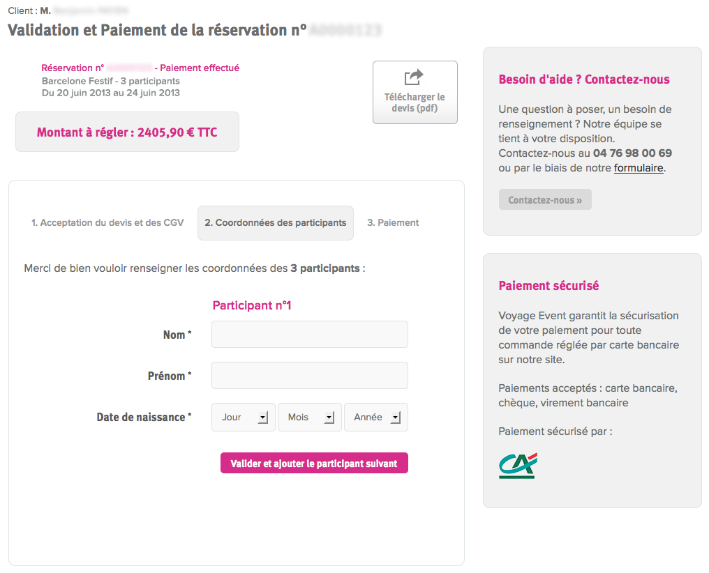Click Valider et ajouter le participant suivant
Screen dimensions: 709x573
(x=314, y=464)
